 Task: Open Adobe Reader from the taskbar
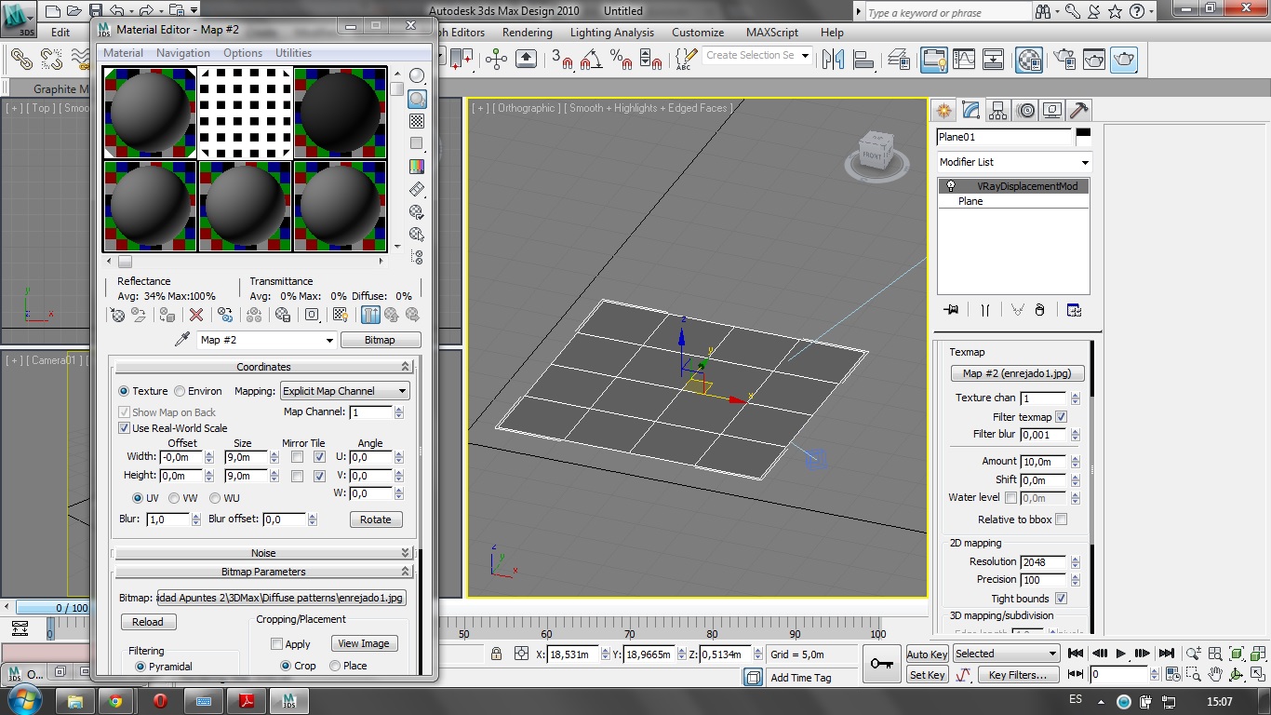(248, 701)
